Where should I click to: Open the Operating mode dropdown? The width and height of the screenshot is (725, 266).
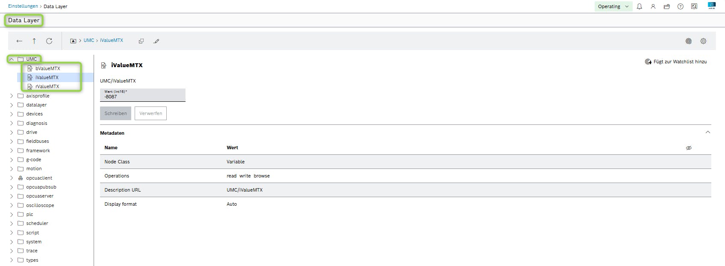point(613,6)
